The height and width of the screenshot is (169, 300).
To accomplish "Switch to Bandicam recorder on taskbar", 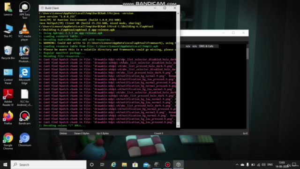I will pyautogui.click(x=168, y=165).
